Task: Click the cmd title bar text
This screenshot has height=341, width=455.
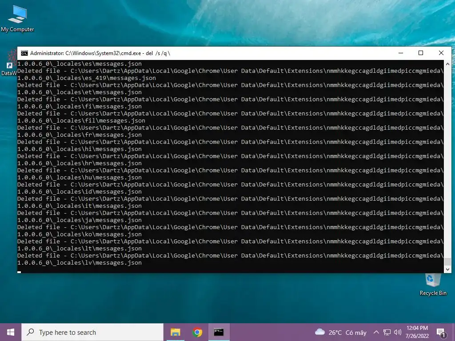Action: [x=100, y=53]
